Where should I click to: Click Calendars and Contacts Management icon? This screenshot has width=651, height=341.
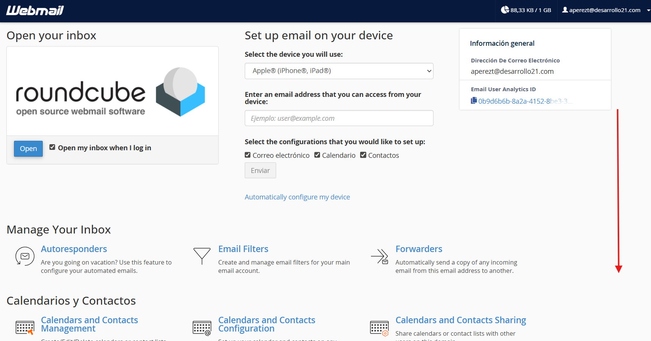pos(25,327)
